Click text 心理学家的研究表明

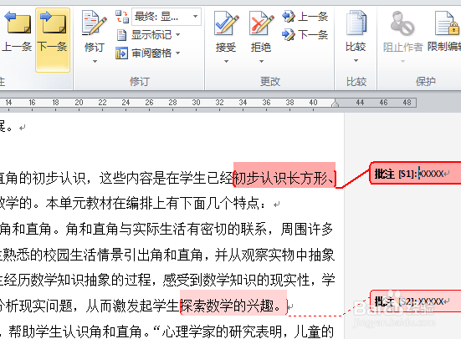223,331
